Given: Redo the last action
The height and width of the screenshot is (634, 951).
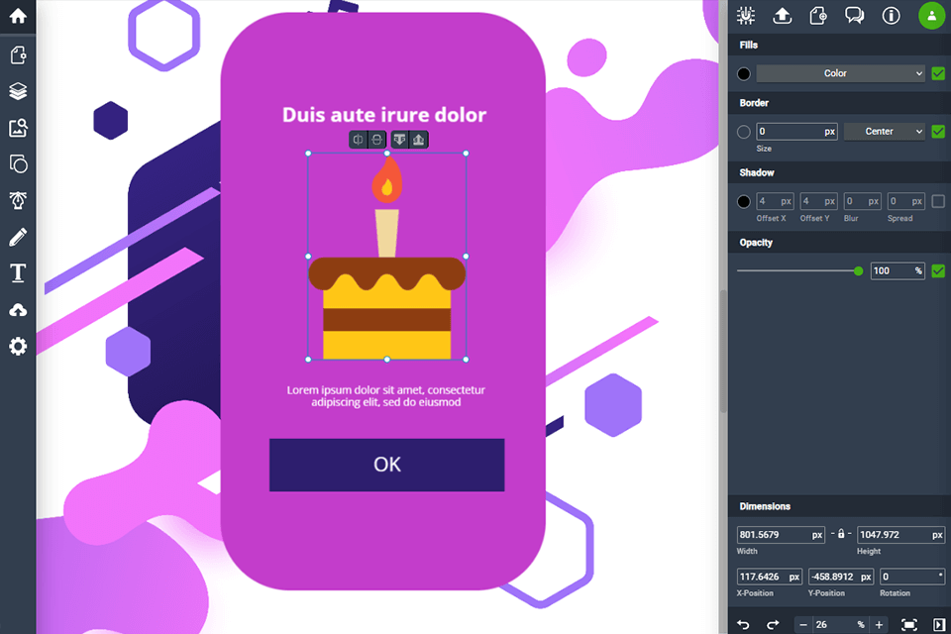Looking at the screenshot, I should click(773, 624).
